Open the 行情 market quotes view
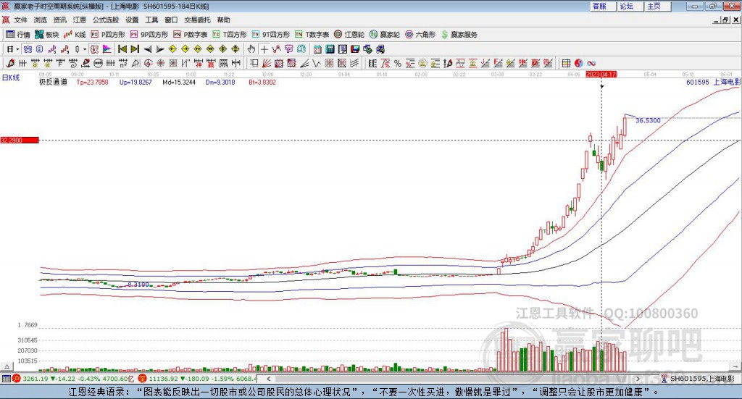Image resolution: width=742 pixels, height=399 pixels. point(17,35)
